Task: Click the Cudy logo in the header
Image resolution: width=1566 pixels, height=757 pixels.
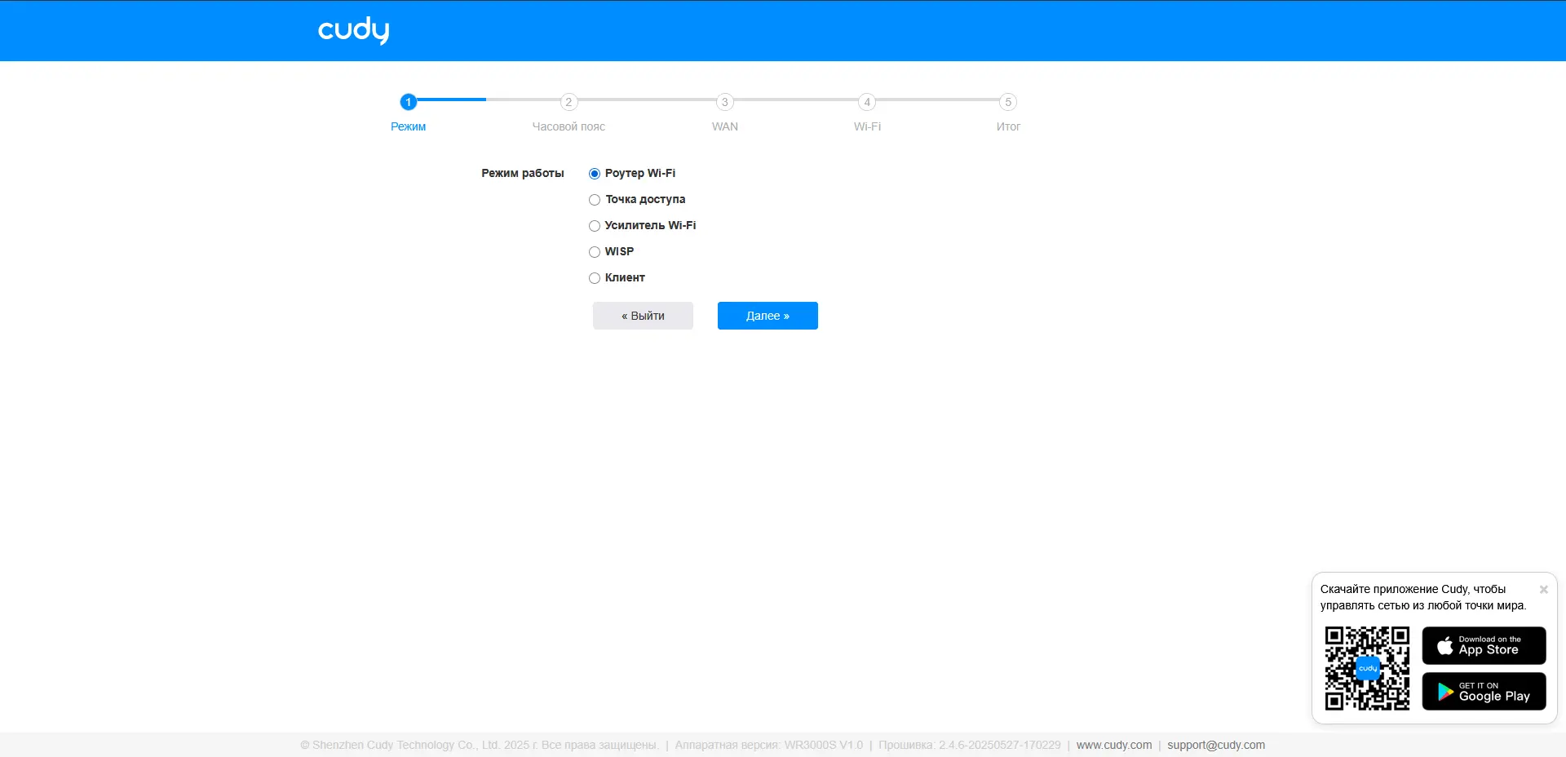Action: pos(352,30)
